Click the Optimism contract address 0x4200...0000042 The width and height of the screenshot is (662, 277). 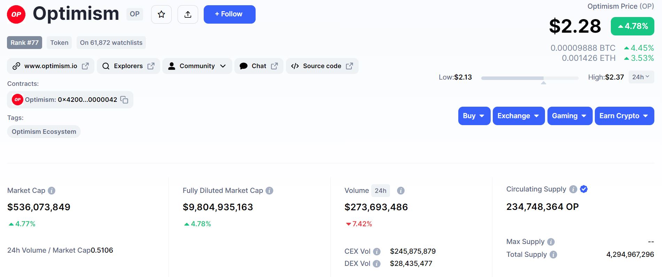87,100
